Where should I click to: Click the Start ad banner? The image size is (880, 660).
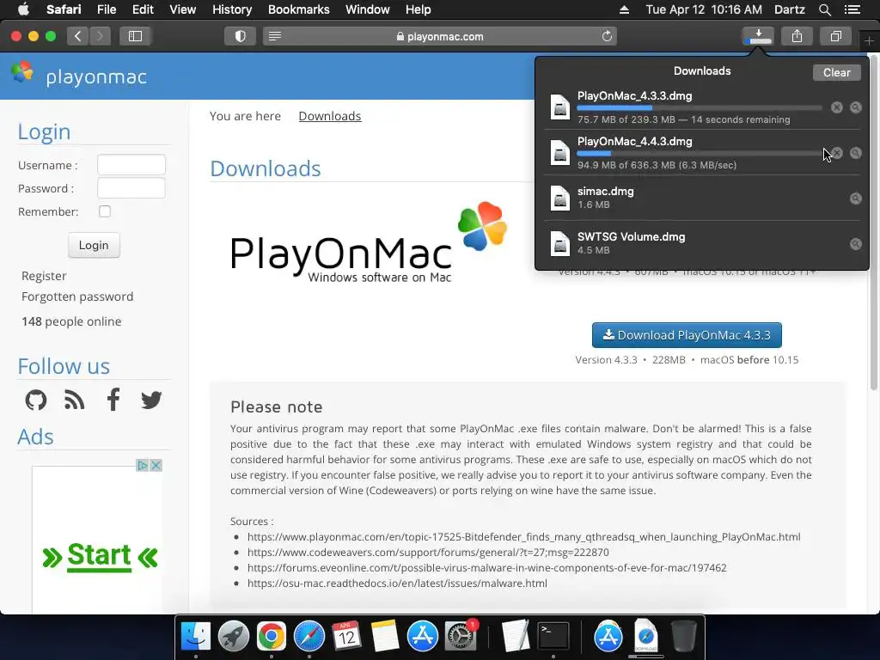100,556
